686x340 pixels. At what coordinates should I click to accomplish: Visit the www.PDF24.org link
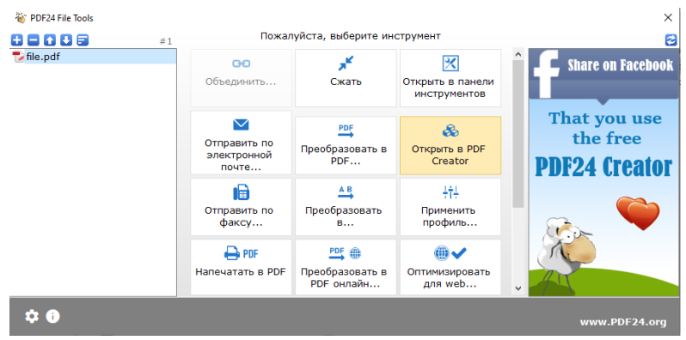pyautogui.click(x=623, y=323)
